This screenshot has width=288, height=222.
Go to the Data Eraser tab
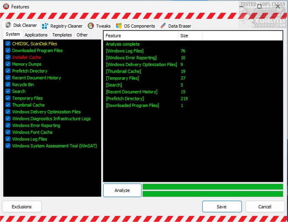(x=176, y=26)
